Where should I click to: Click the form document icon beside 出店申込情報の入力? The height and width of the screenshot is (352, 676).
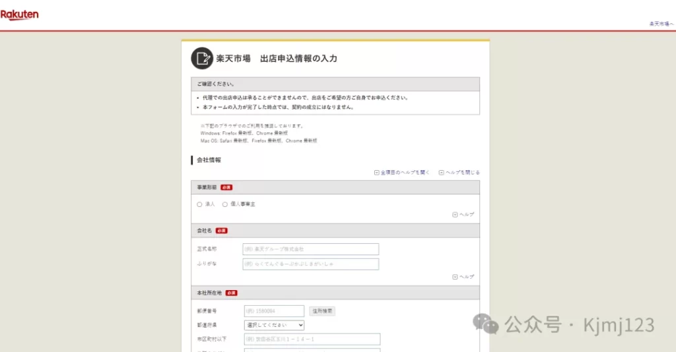coord(202,59)
